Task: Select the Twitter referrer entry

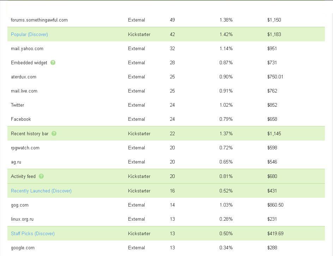Action: coord(17,105)
